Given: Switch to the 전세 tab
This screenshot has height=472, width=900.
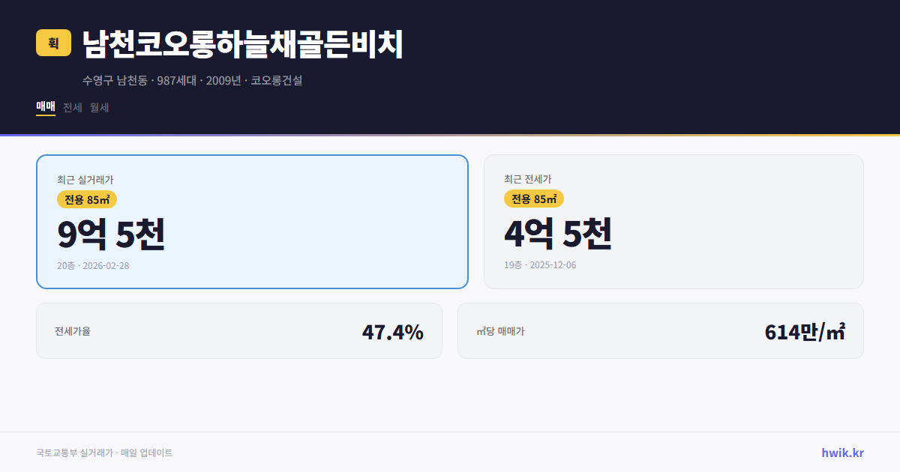Looking at the screenshot, I should click(x=70, y=107).
